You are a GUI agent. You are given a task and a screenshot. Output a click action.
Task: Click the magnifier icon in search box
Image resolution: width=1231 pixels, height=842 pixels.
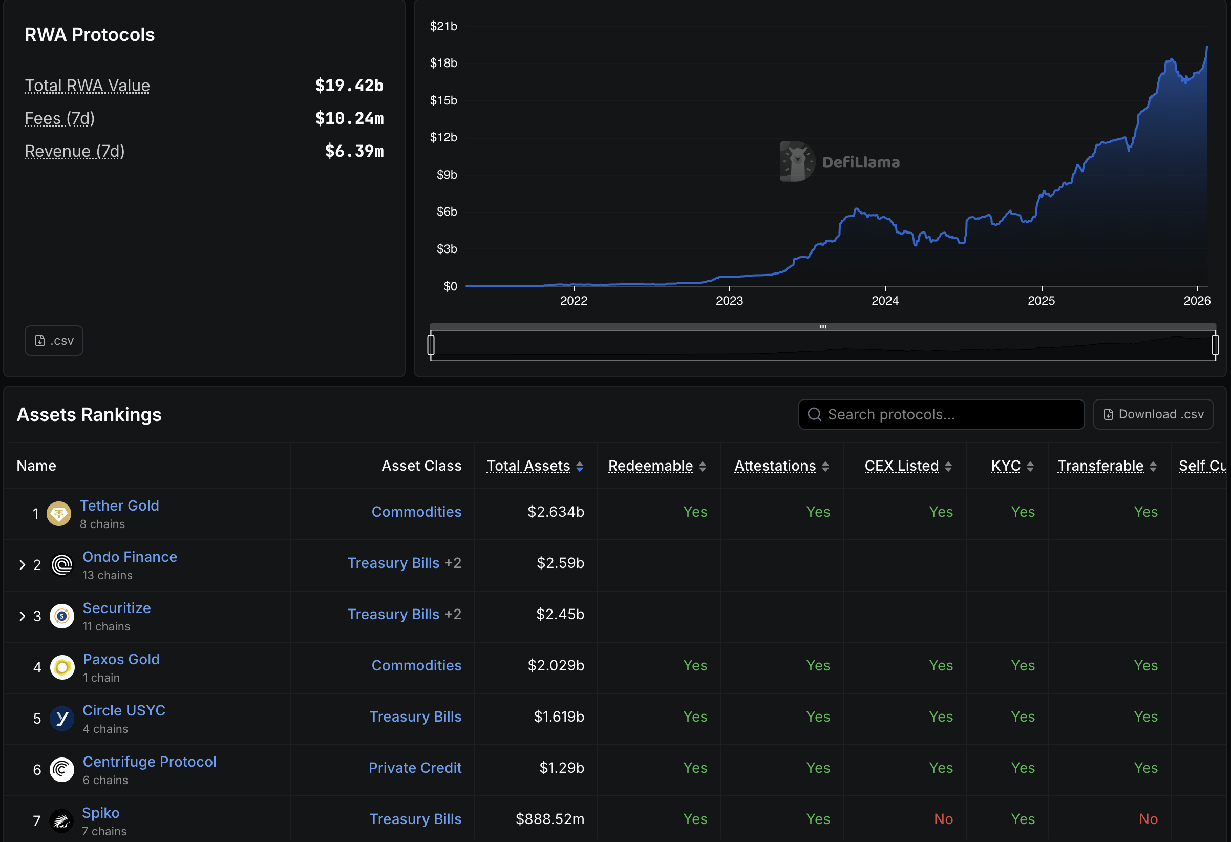point(815,414)
